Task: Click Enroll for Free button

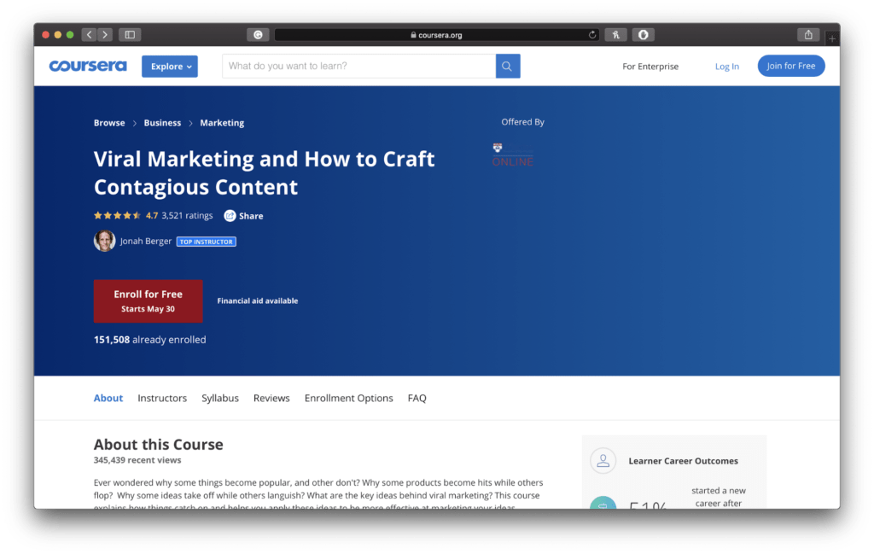Action: 149,301
